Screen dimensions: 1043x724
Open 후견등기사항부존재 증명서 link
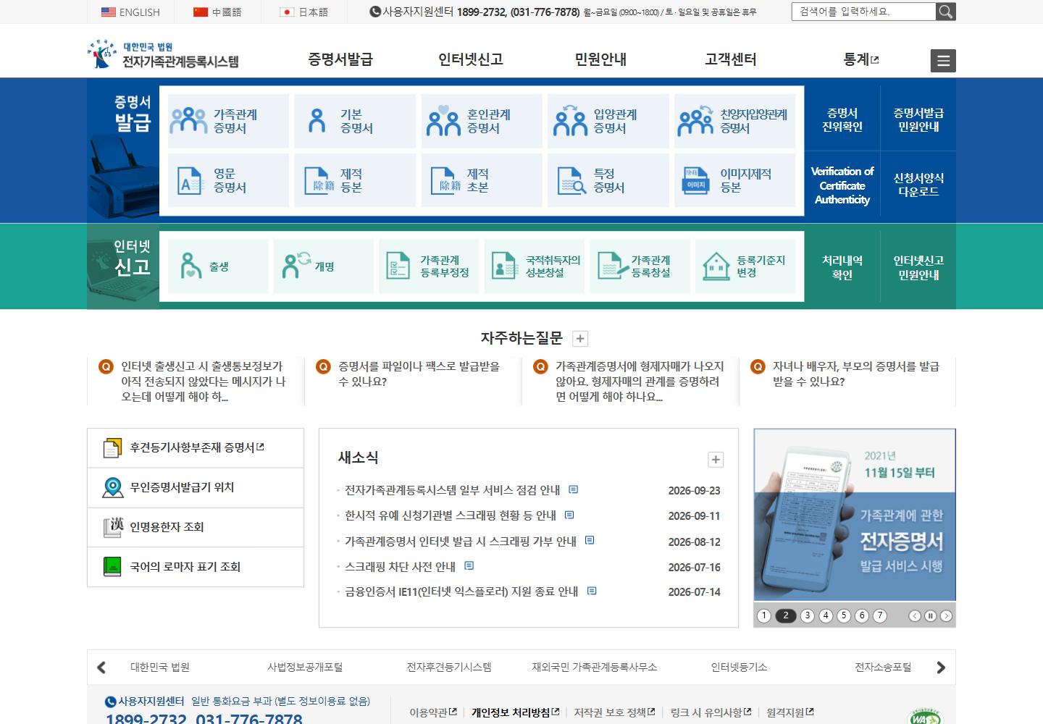[x=196, y=448]
